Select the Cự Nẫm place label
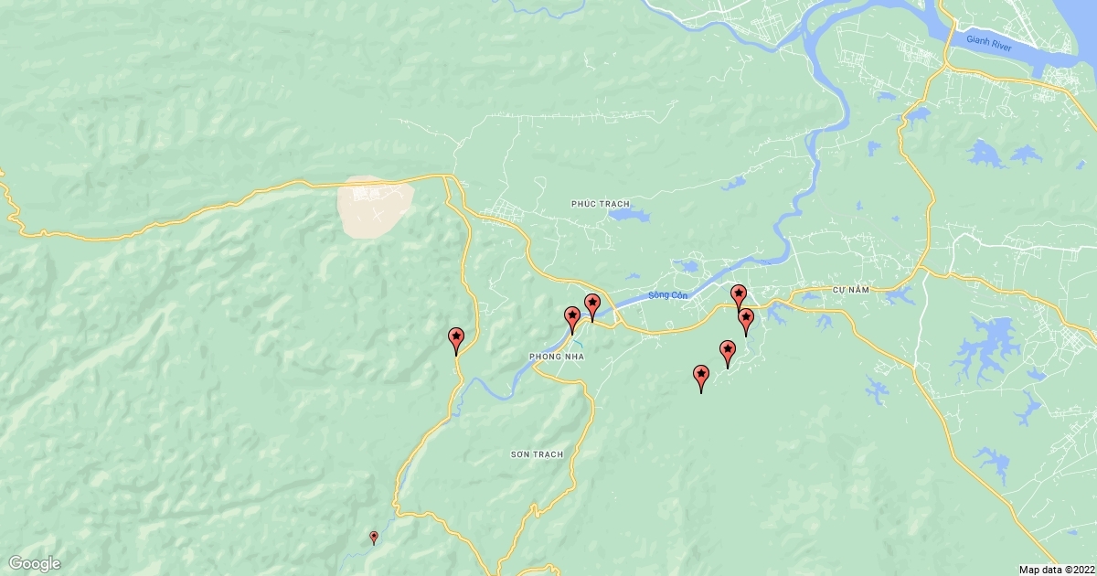Screen dimensions: 1097x576 tap(849, 289)
